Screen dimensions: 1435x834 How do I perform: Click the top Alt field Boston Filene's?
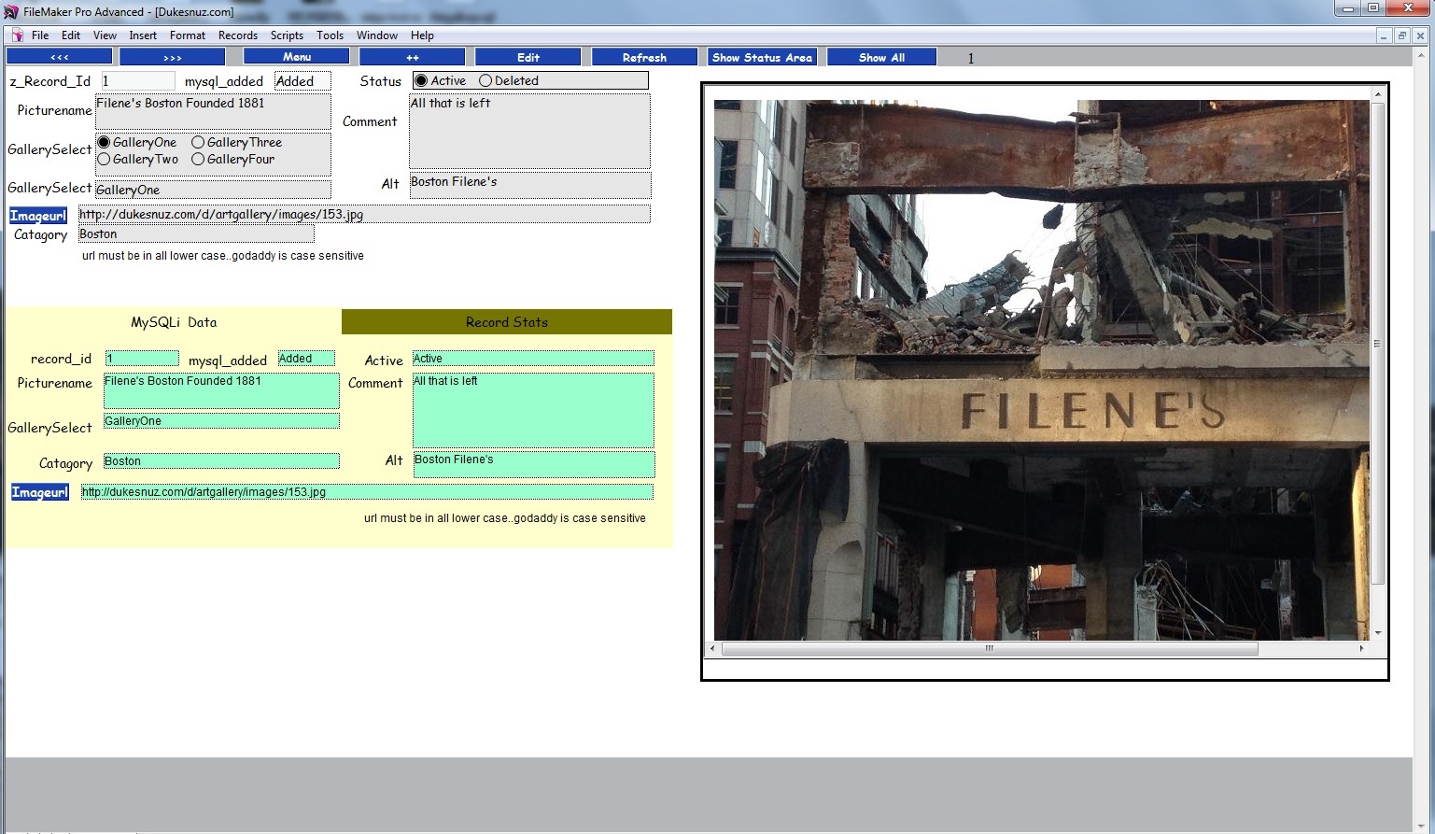pyautogui.click(x=529, y=185)
